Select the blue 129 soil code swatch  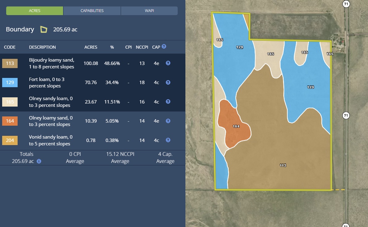pyautogui.click(x=10, y=83)
